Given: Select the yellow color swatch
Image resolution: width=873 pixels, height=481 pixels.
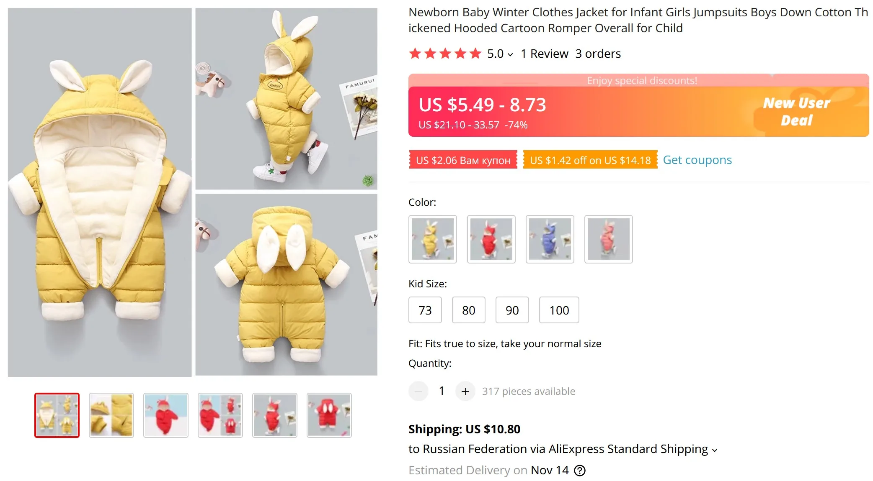Looking at the screenshot, I should (x=432, y=239).
